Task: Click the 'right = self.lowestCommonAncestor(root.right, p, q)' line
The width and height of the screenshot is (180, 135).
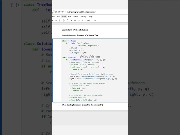Action: (x=93, y=79)
